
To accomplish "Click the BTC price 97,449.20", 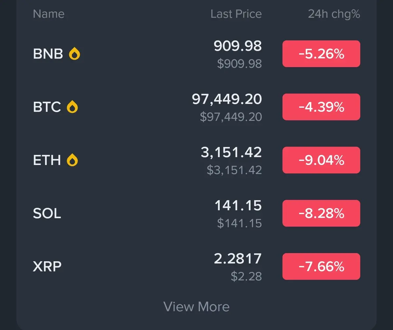I will (x=227, y=100).
